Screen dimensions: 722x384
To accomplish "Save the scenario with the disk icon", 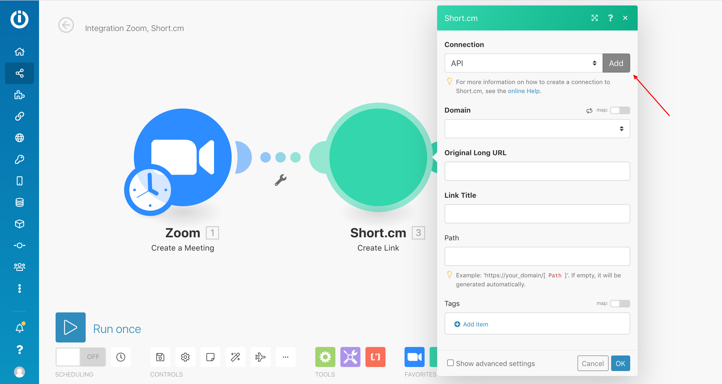I will 160,357.
